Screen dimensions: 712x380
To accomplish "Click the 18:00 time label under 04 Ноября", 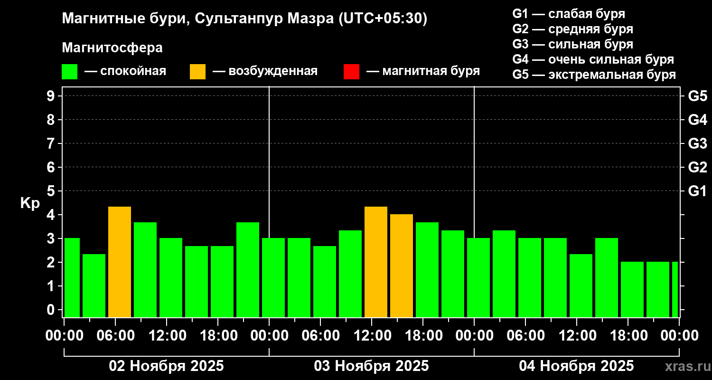I will click(628, 336).
